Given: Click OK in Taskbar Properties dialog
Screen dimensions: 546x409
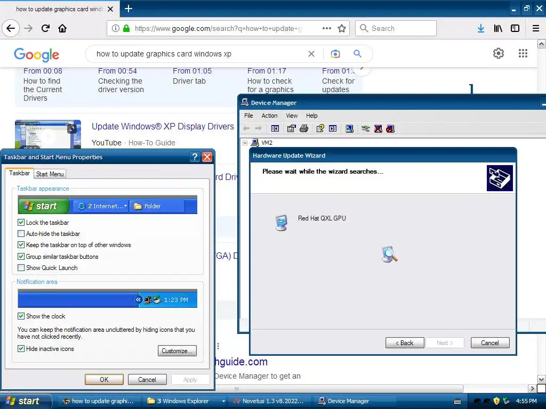Looking at the screenshot, I should point(104,379).
